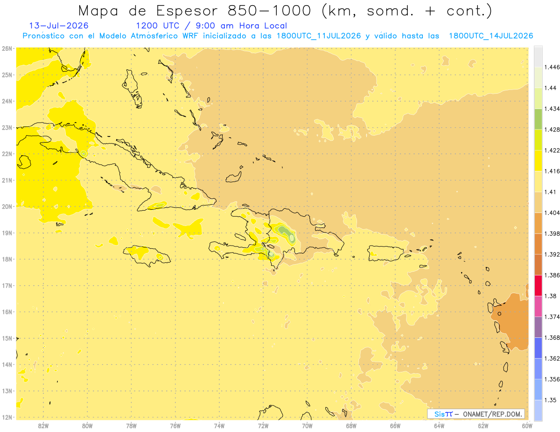Click longitude axis label '60W'
Image resolution: width=560 pixels, height=432 pixels.
pos(527,425)
